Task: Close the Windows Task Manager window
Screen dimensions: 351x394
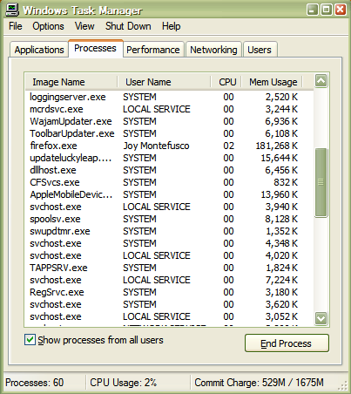Action: [x=340, y=10]
